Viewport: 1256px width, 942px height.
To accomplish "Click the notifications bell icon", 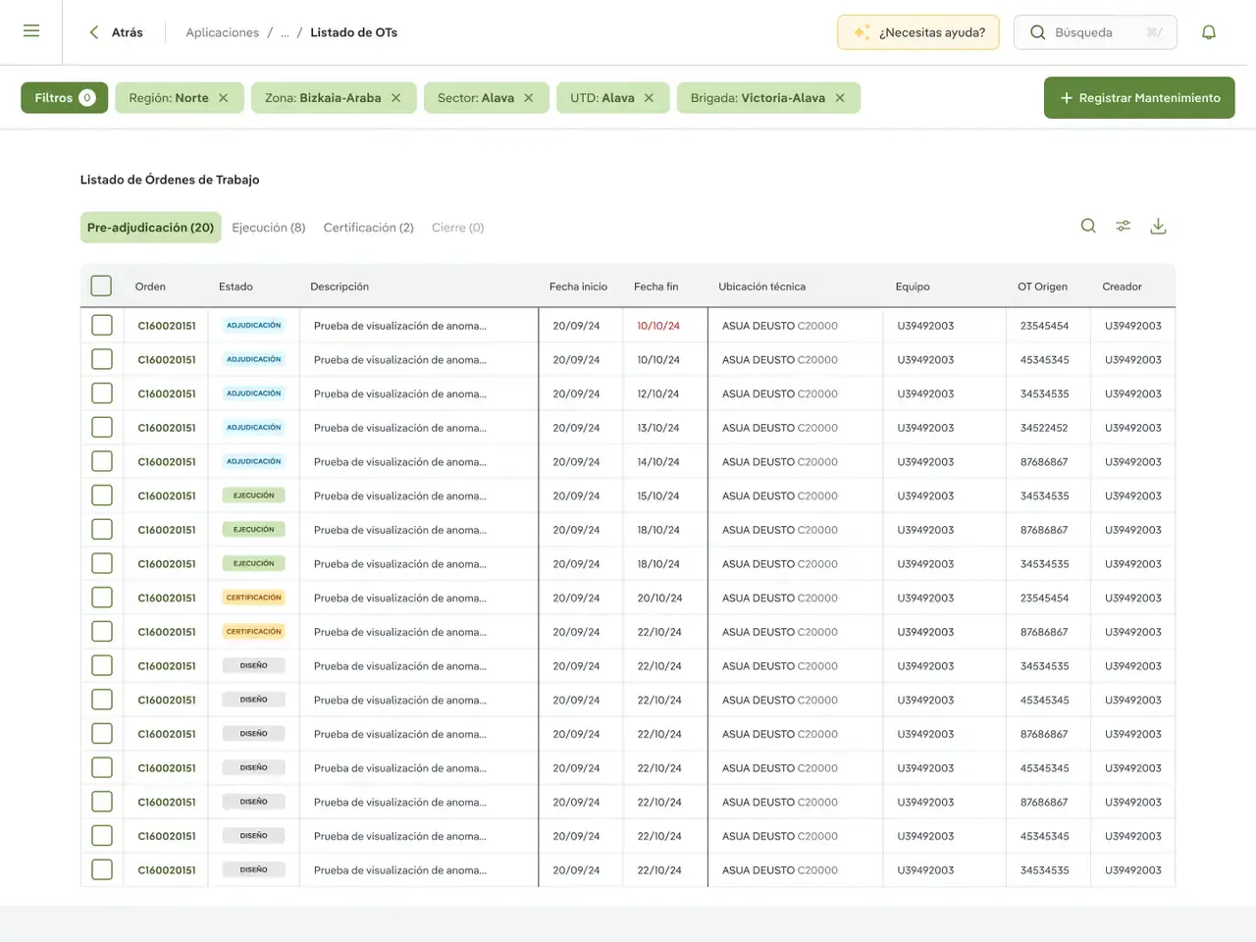I will tap(1209, 32).
